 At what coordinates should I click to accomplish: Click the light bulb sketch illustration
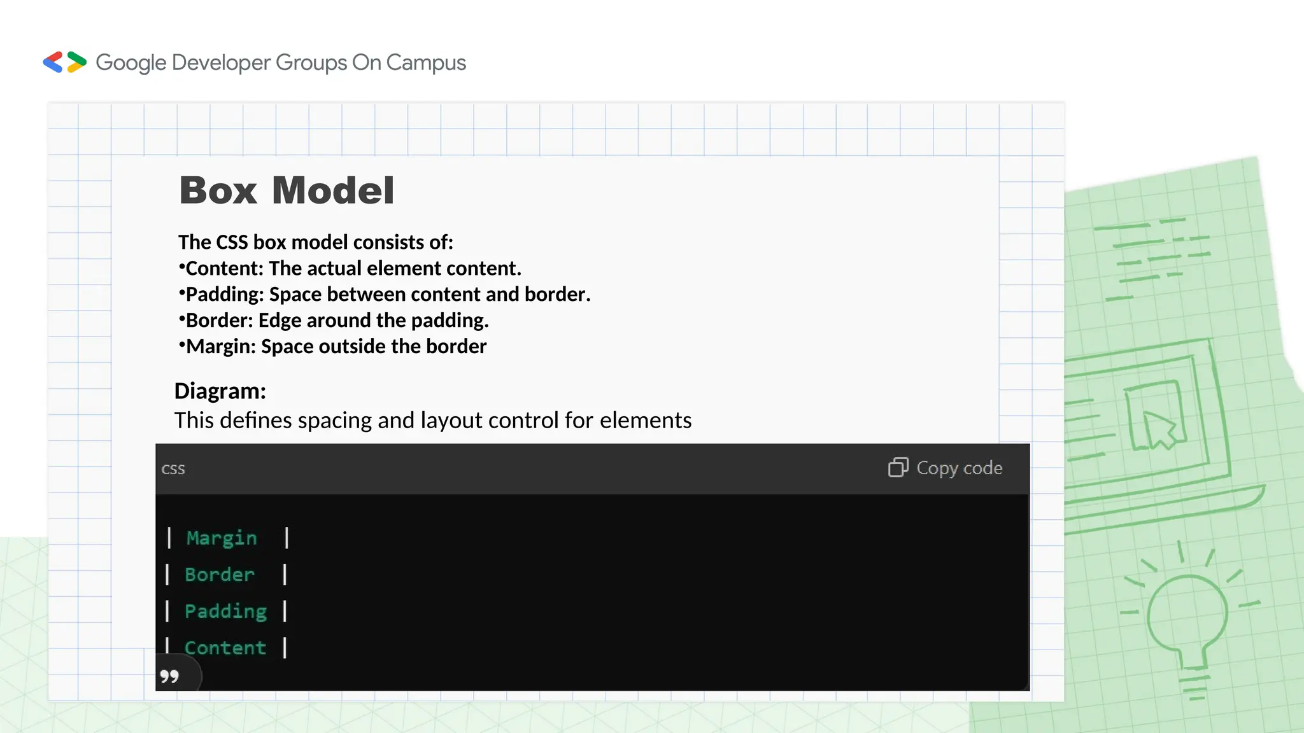(x=1187, y=620)
